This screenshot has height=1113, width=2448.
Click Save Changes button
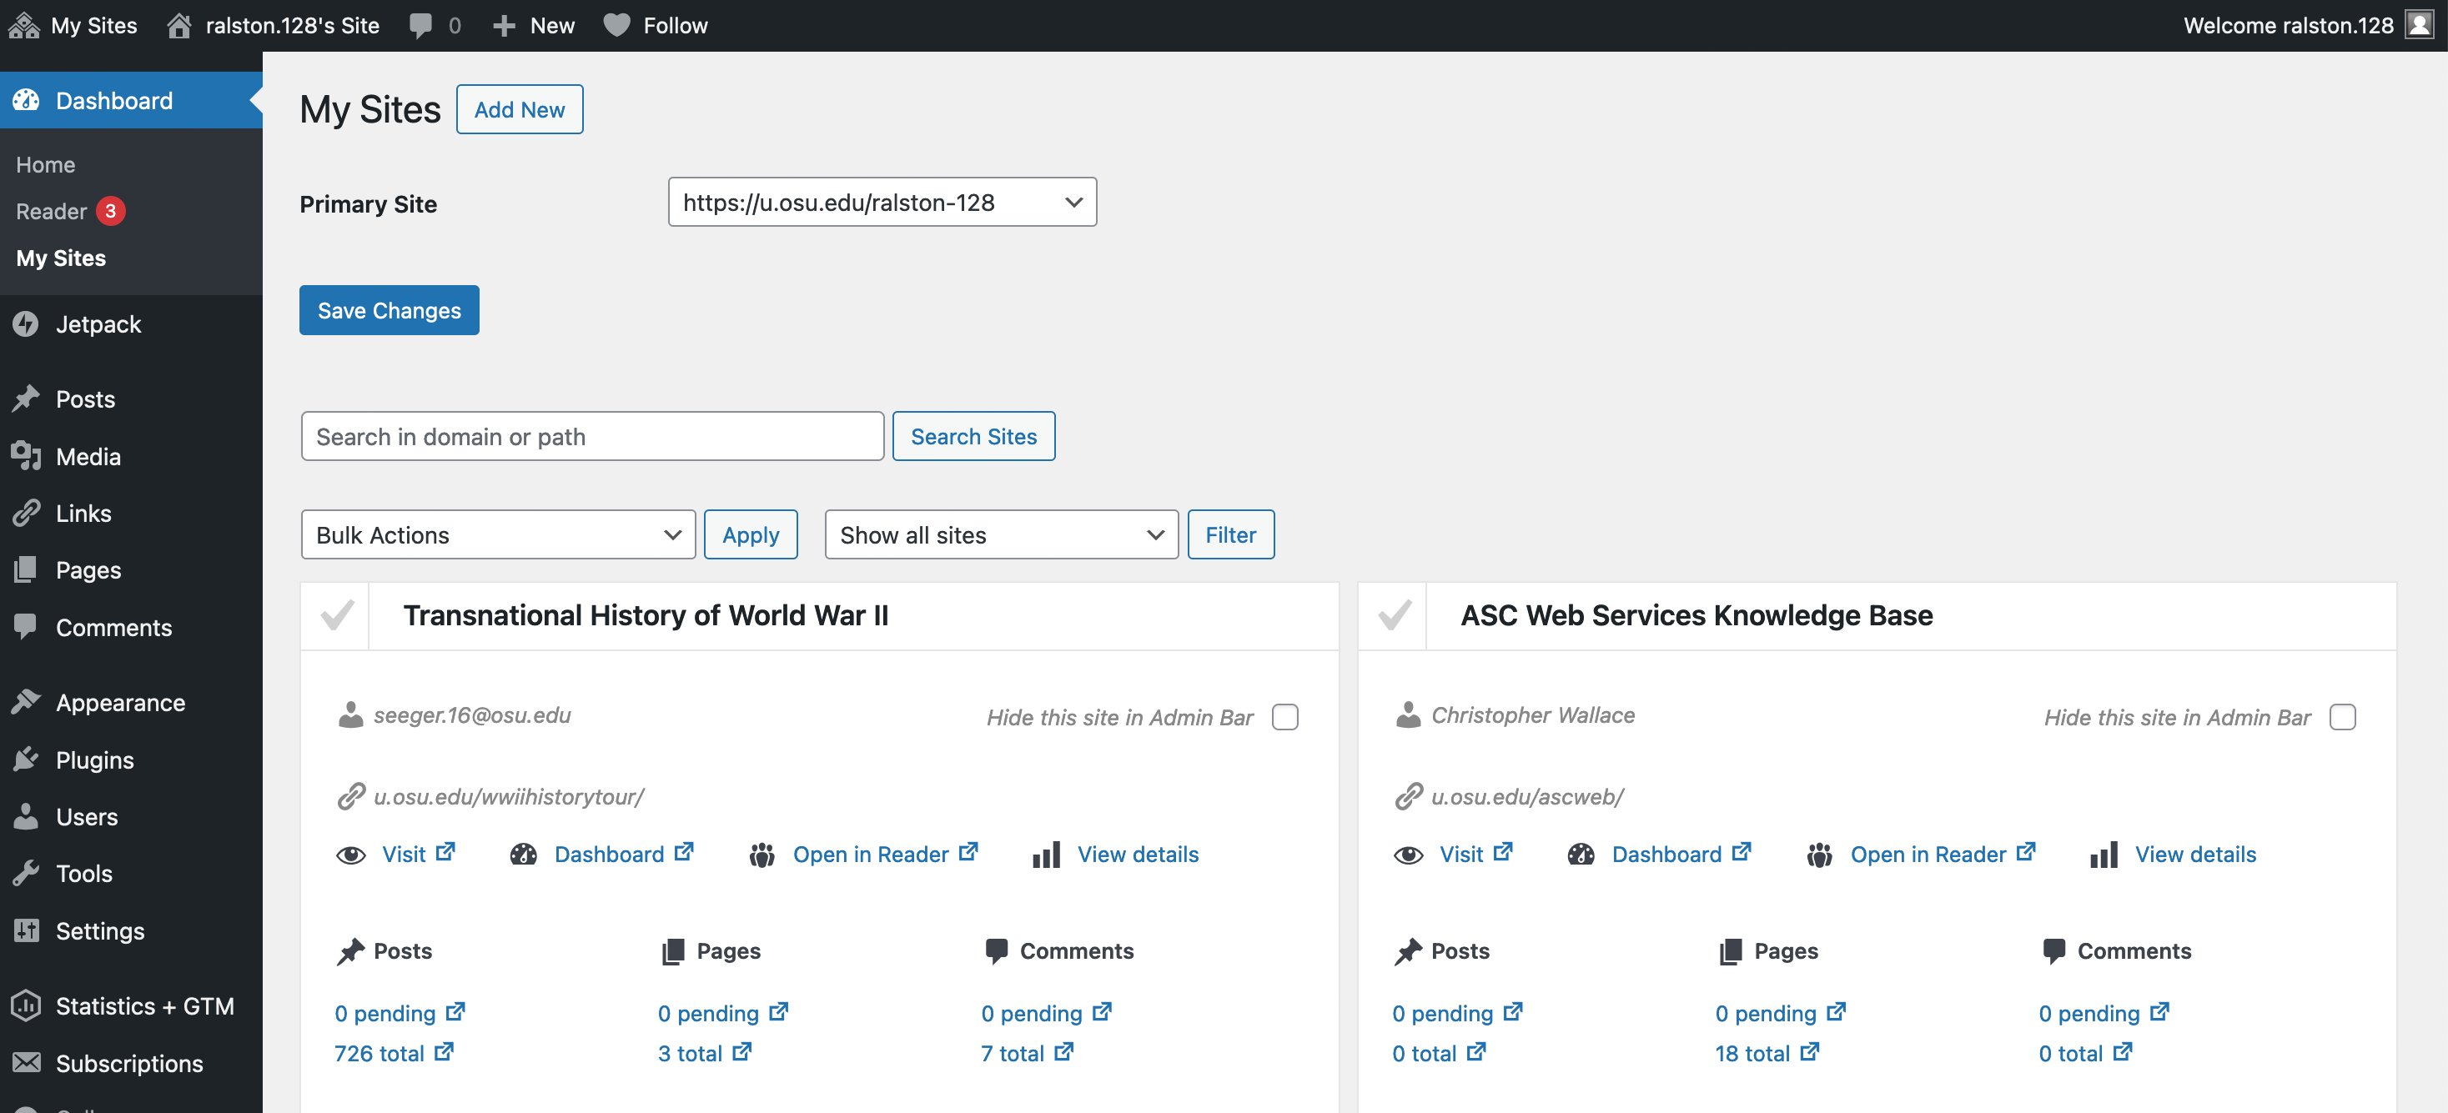(x=389, y=309)
